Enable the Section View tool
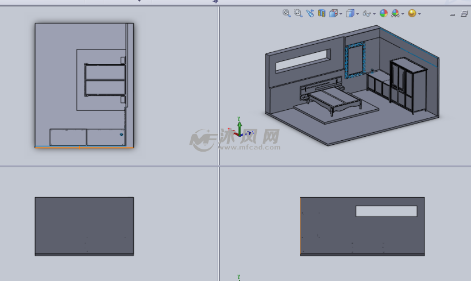Screen dimensions: 471x281 322,13
